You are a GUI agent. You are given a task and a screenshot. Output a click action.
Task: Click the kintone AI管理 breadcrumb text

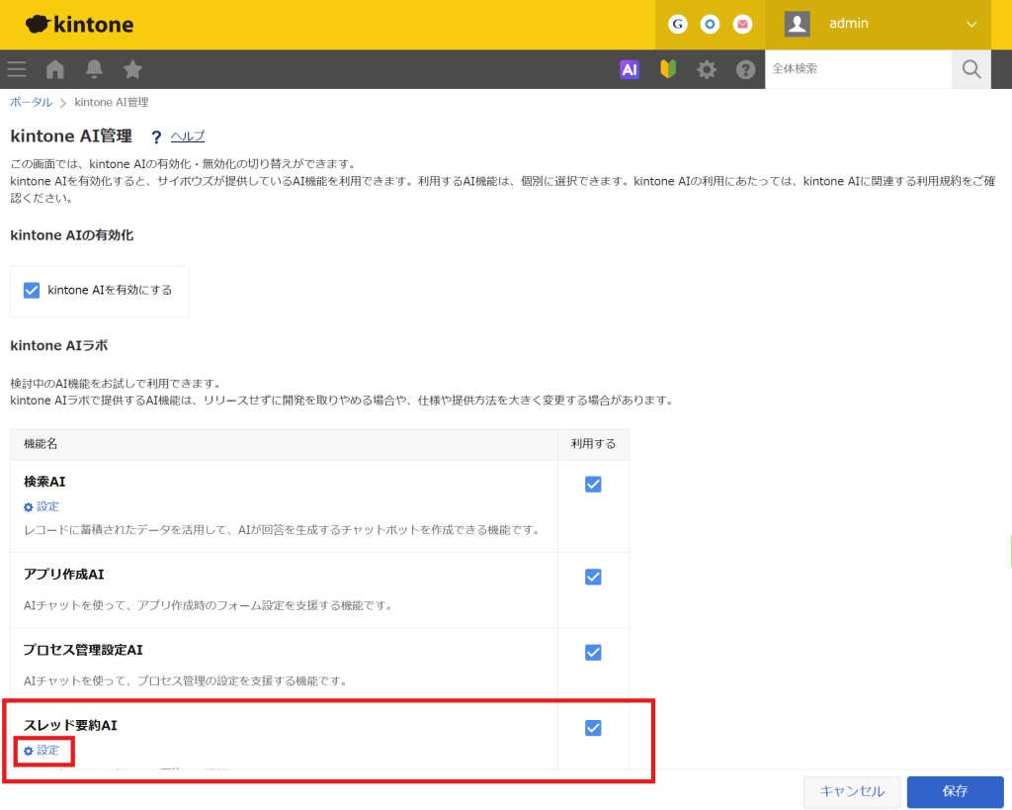[x=112, y=102]
